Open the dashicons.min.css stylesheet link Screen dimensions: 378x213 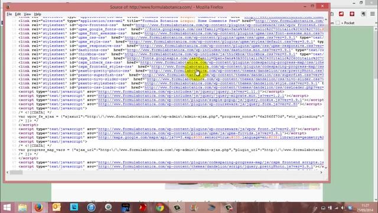click(x=209, y=50)
